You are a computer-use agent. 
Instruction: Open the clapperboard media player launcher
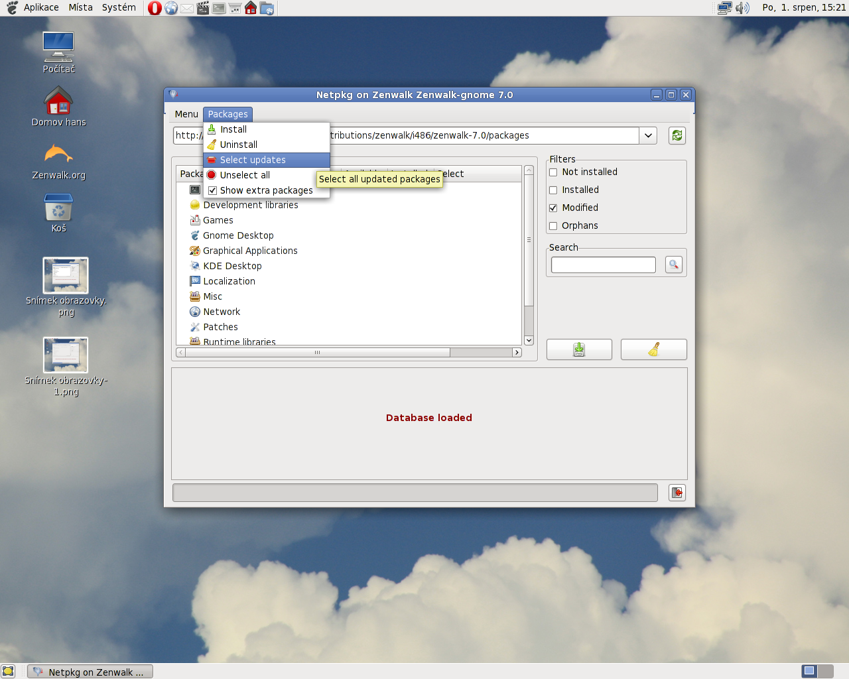203,8
